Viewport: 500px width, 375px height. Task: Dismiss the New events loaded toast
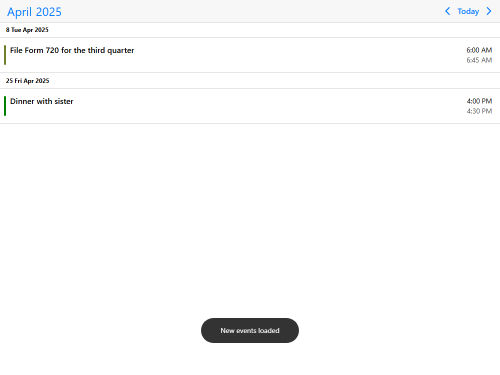point(250,330)
